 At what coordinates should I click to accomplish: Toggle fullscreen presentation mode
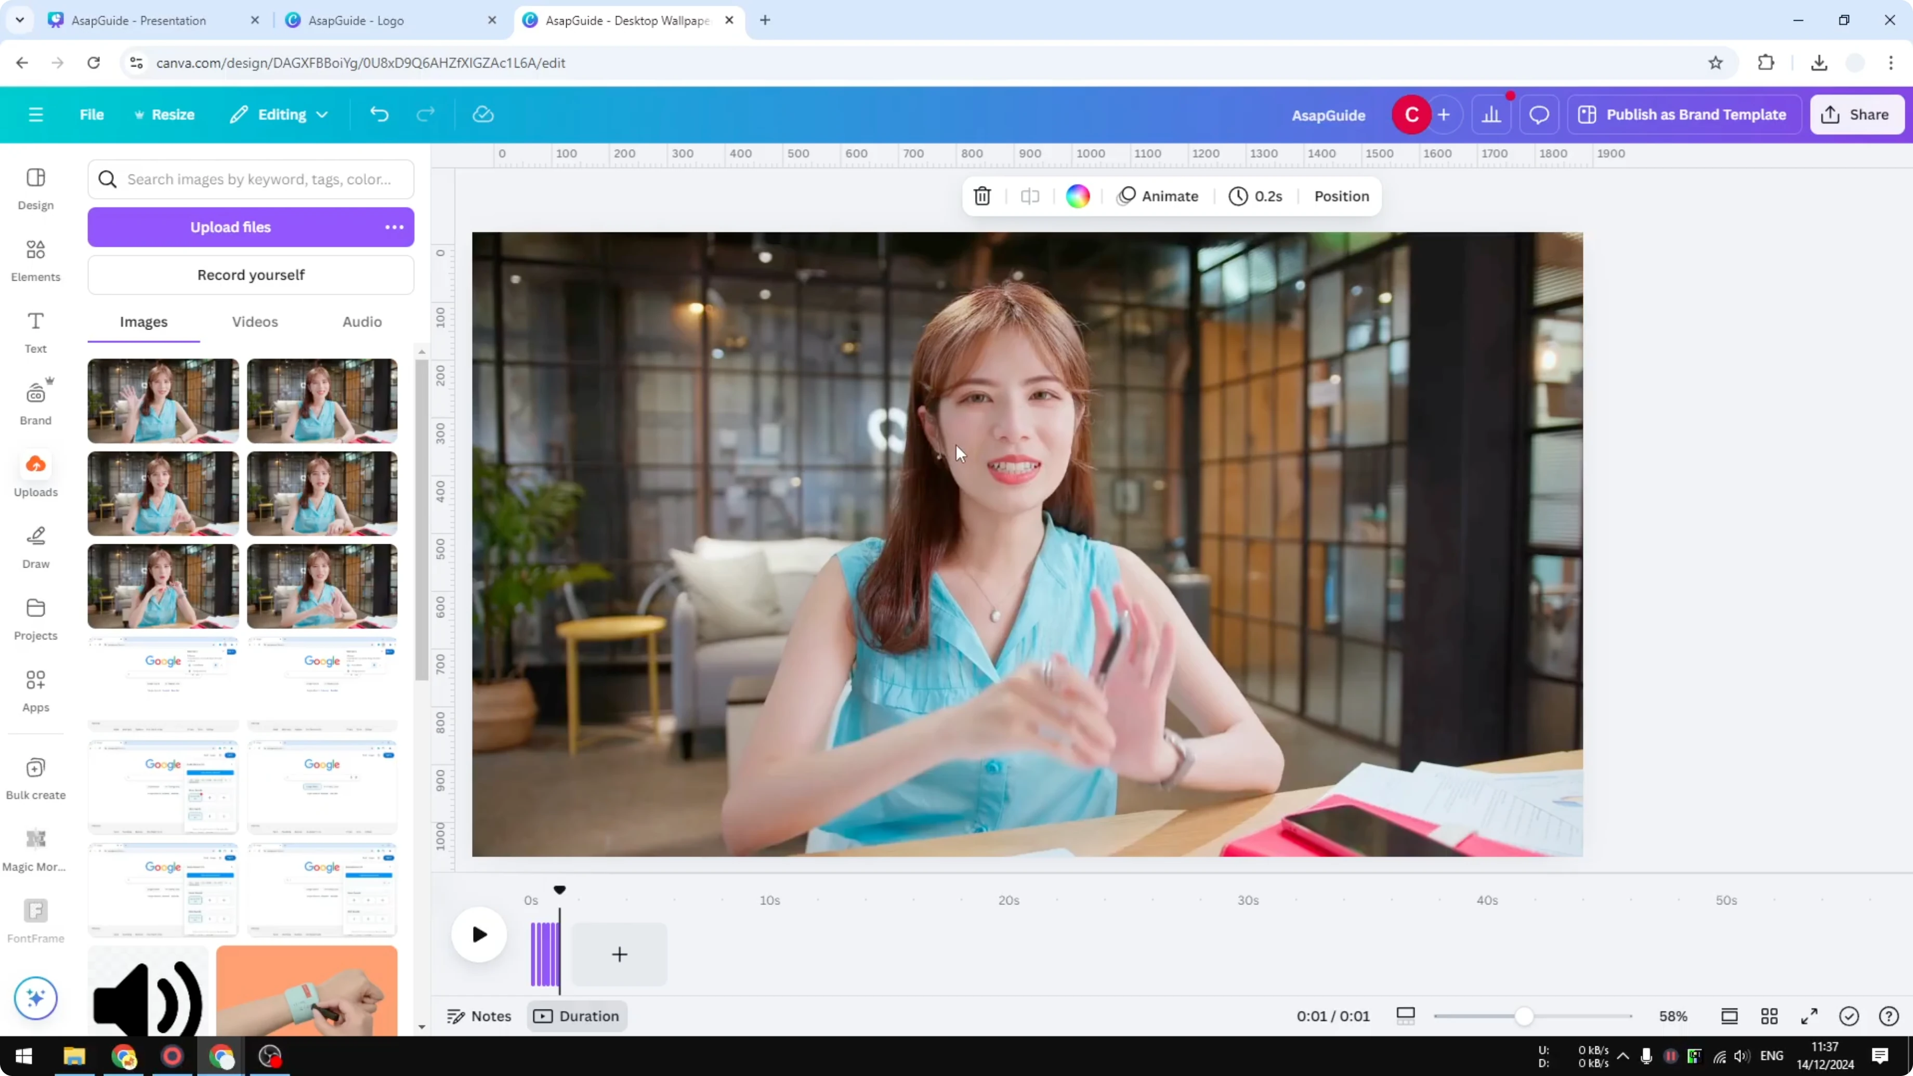click(1809, 1016)
